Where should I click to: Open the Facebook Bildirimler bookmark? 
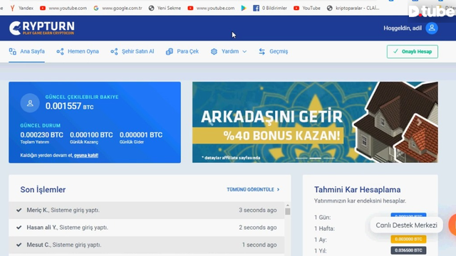click(x=269, y=8)
